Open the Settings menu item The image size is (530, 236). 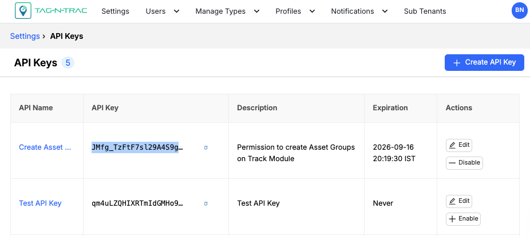[x=115, y=11]
